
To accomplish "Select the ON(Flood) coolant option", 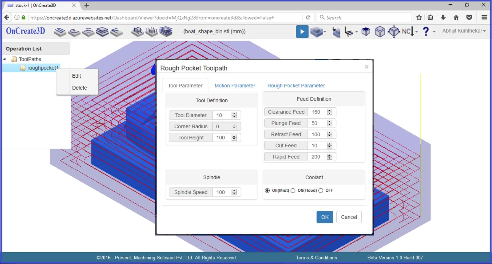I will pyautogui.click(x=293, y=190).
